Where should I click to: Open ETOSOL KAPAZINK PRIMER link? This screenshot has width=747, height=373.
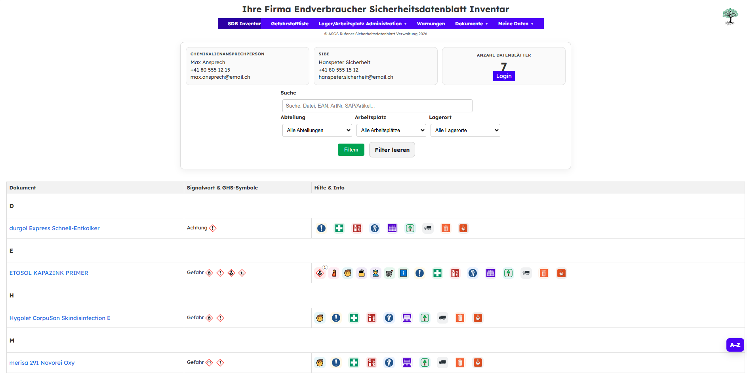(49, 273)
